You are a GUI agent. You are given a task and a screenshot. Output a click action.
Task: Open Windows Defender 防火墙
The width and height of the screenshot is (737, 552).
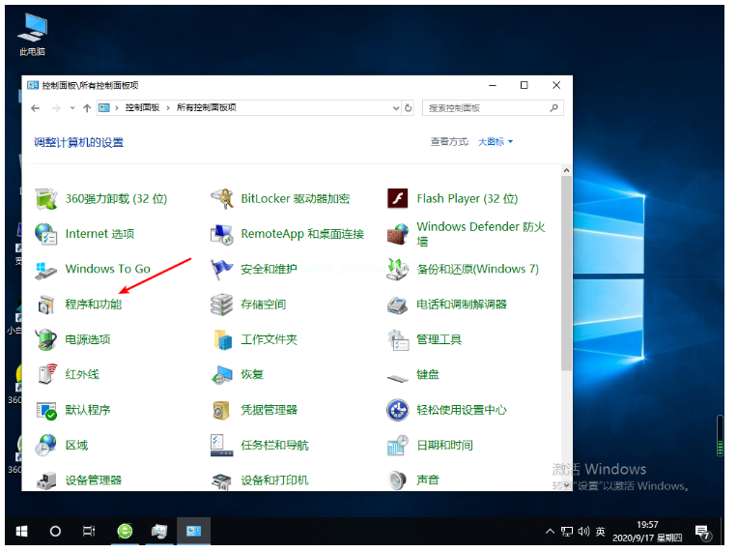(x=479, y=234)
